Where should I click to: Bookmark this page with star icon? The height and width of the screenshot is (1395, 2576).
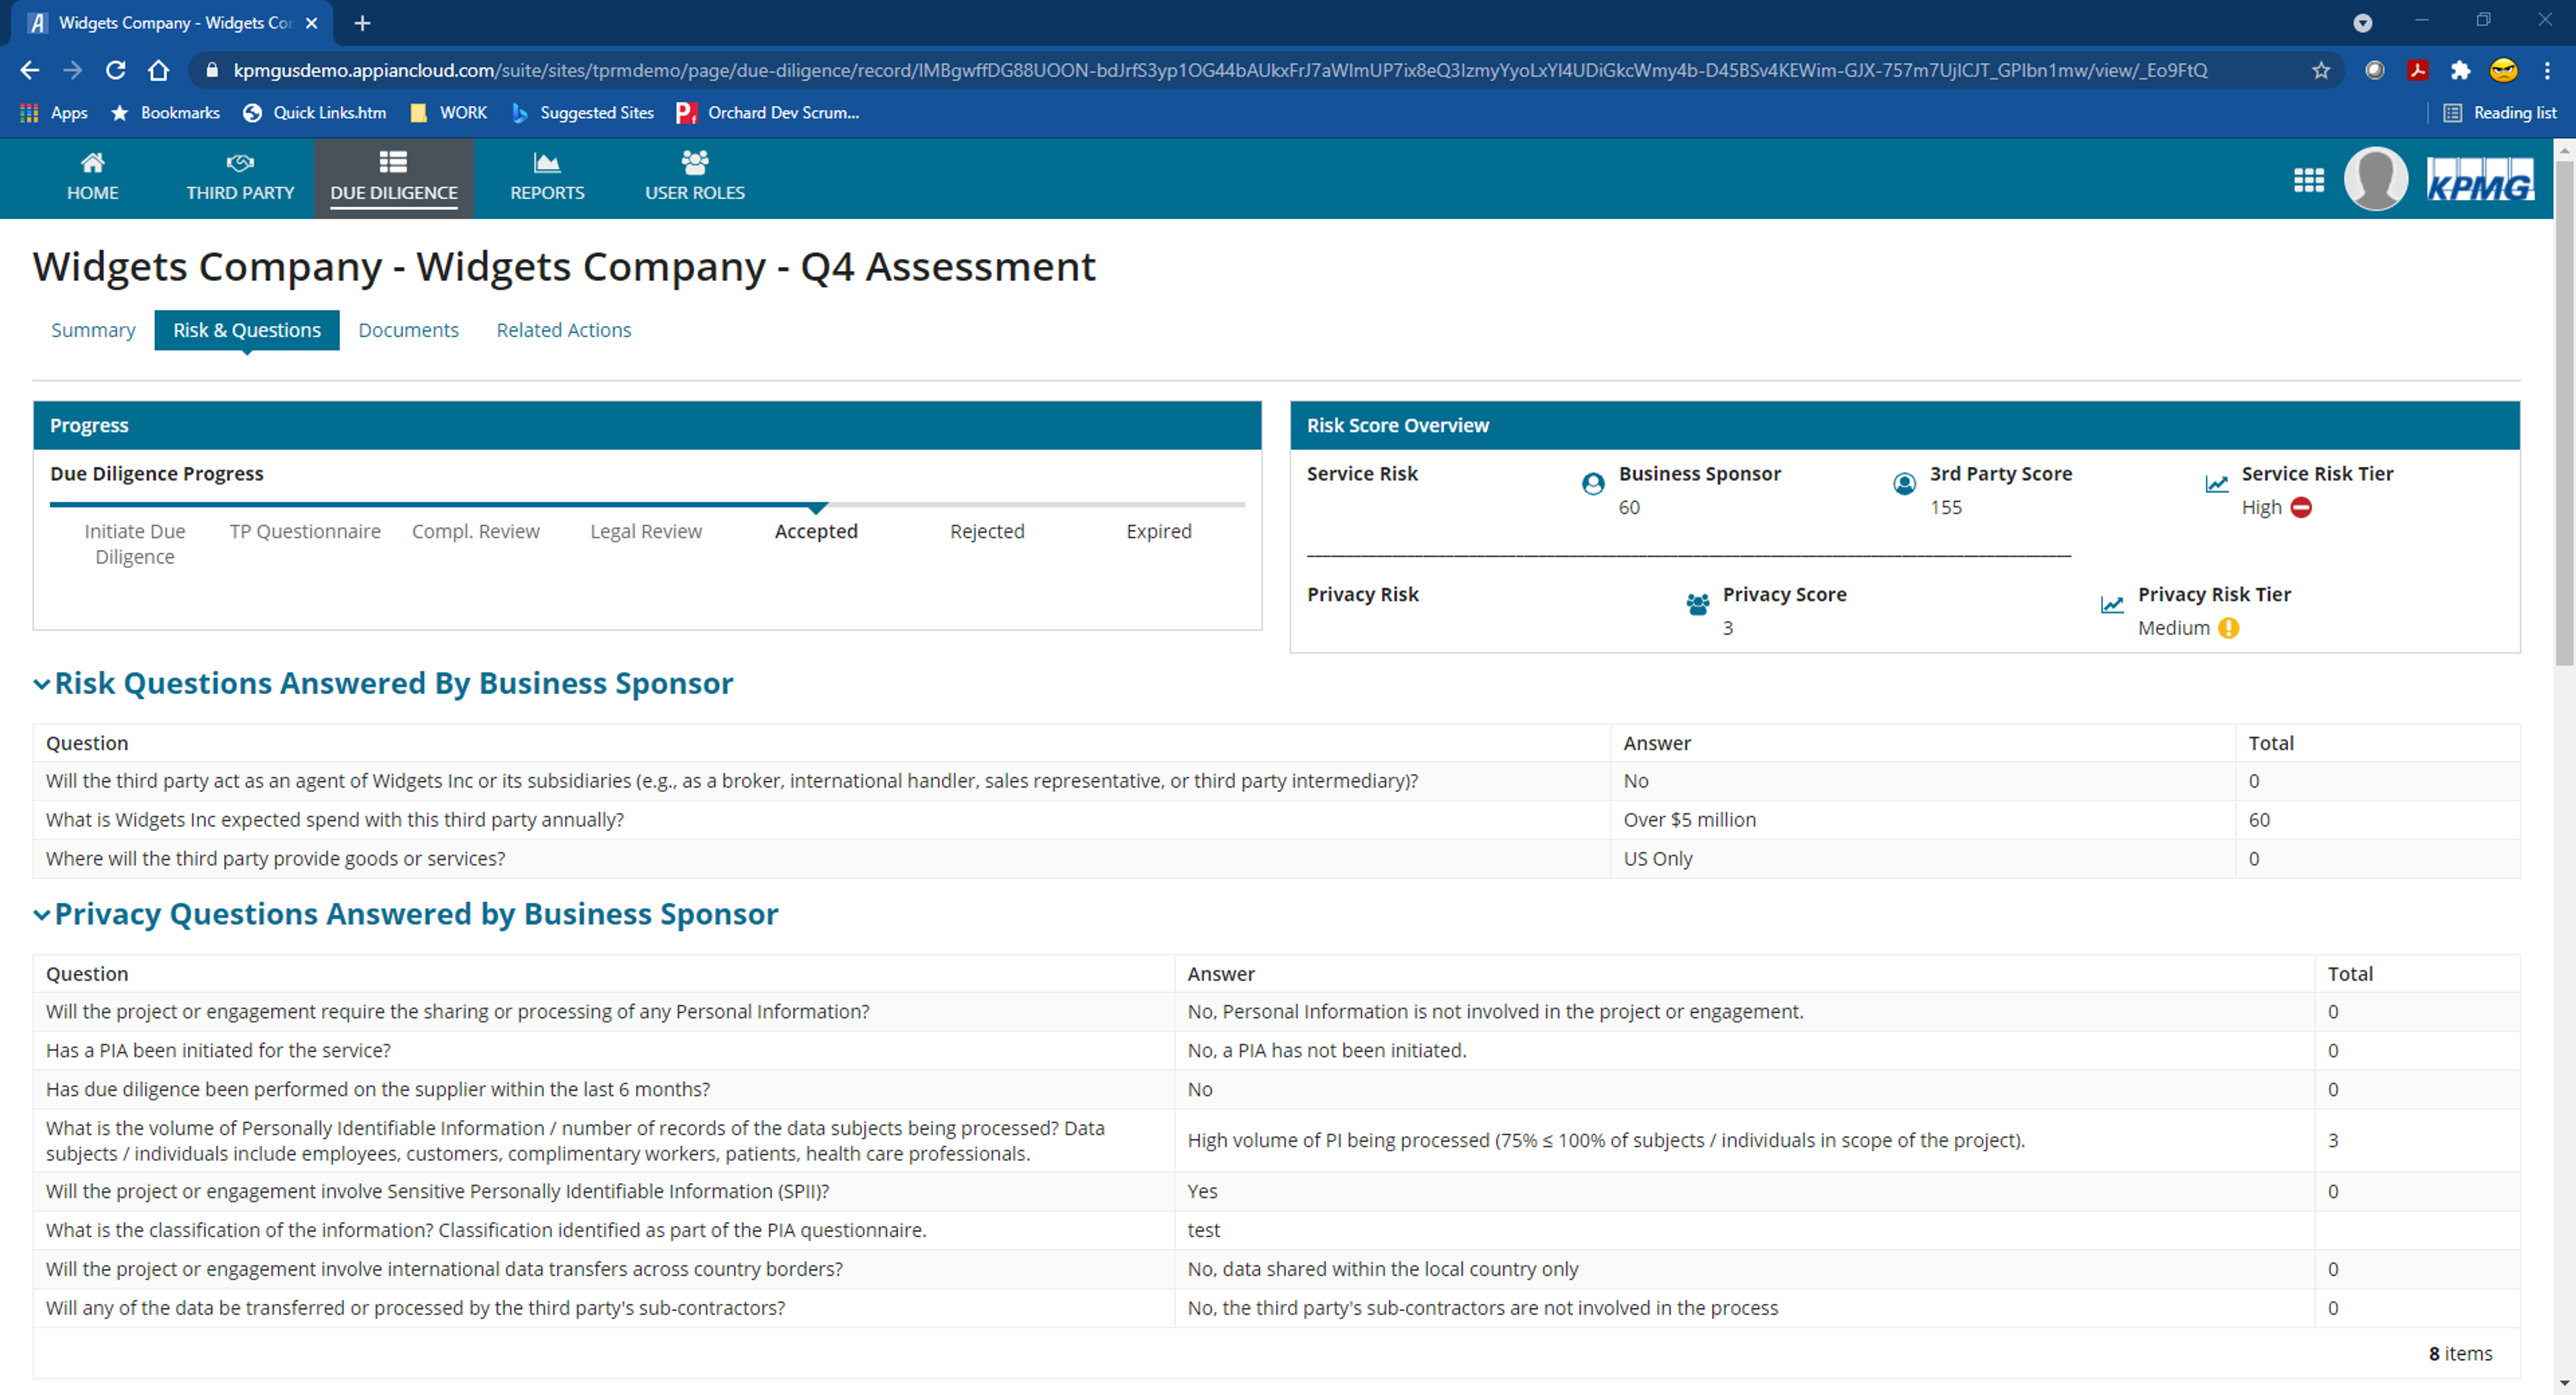[x=2321, y=70]
